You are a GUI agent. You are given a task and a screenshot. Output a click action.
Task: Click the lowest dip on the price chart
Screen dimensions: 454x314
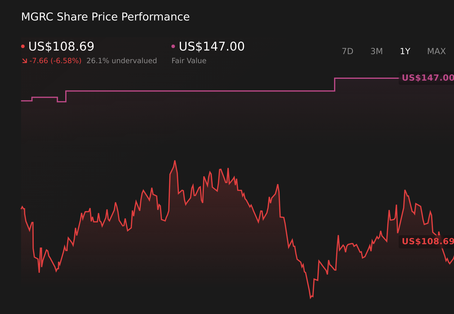[x=311, y=298]
